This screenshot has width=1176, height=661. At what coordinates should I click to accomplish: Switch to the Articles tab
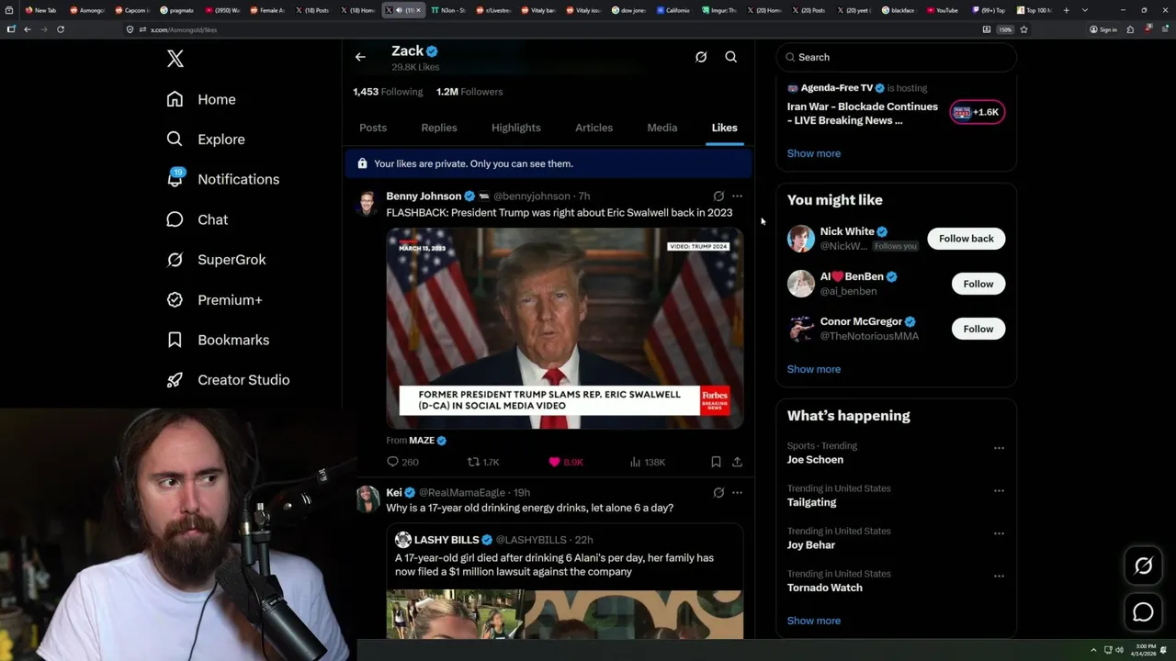pyautogui.click(x=594, y=128)
